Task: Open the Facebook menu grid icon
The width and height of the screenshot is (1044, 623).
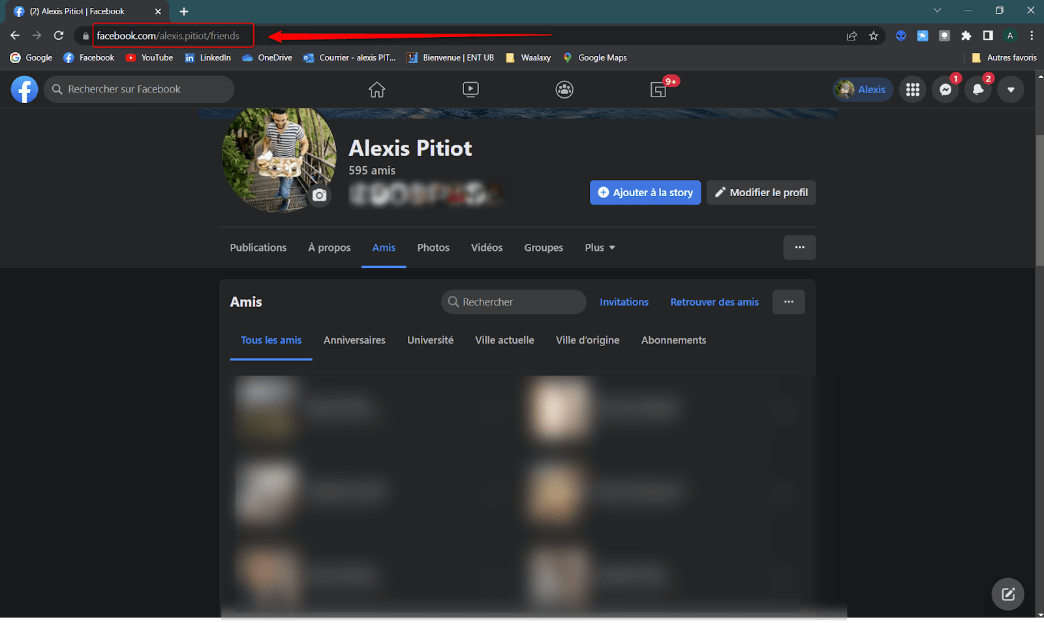Action: (x=913, y=89)
